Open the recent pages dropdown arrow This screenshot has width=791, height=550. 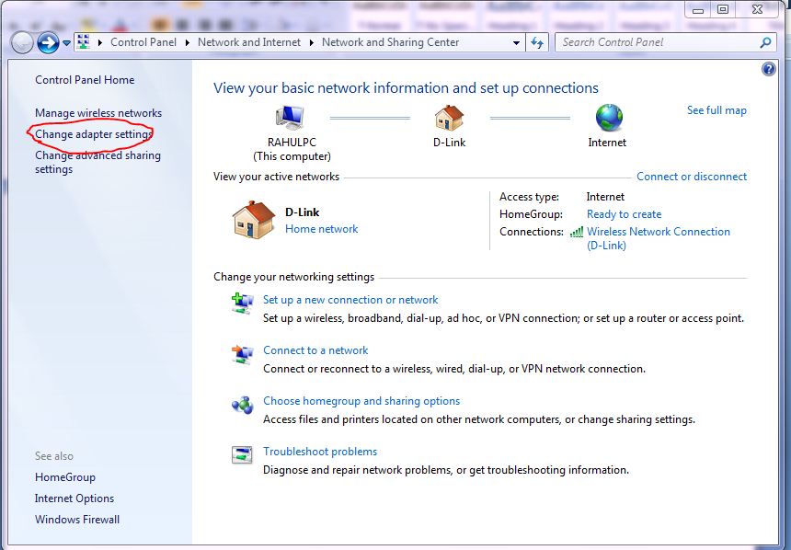[66, 43]
